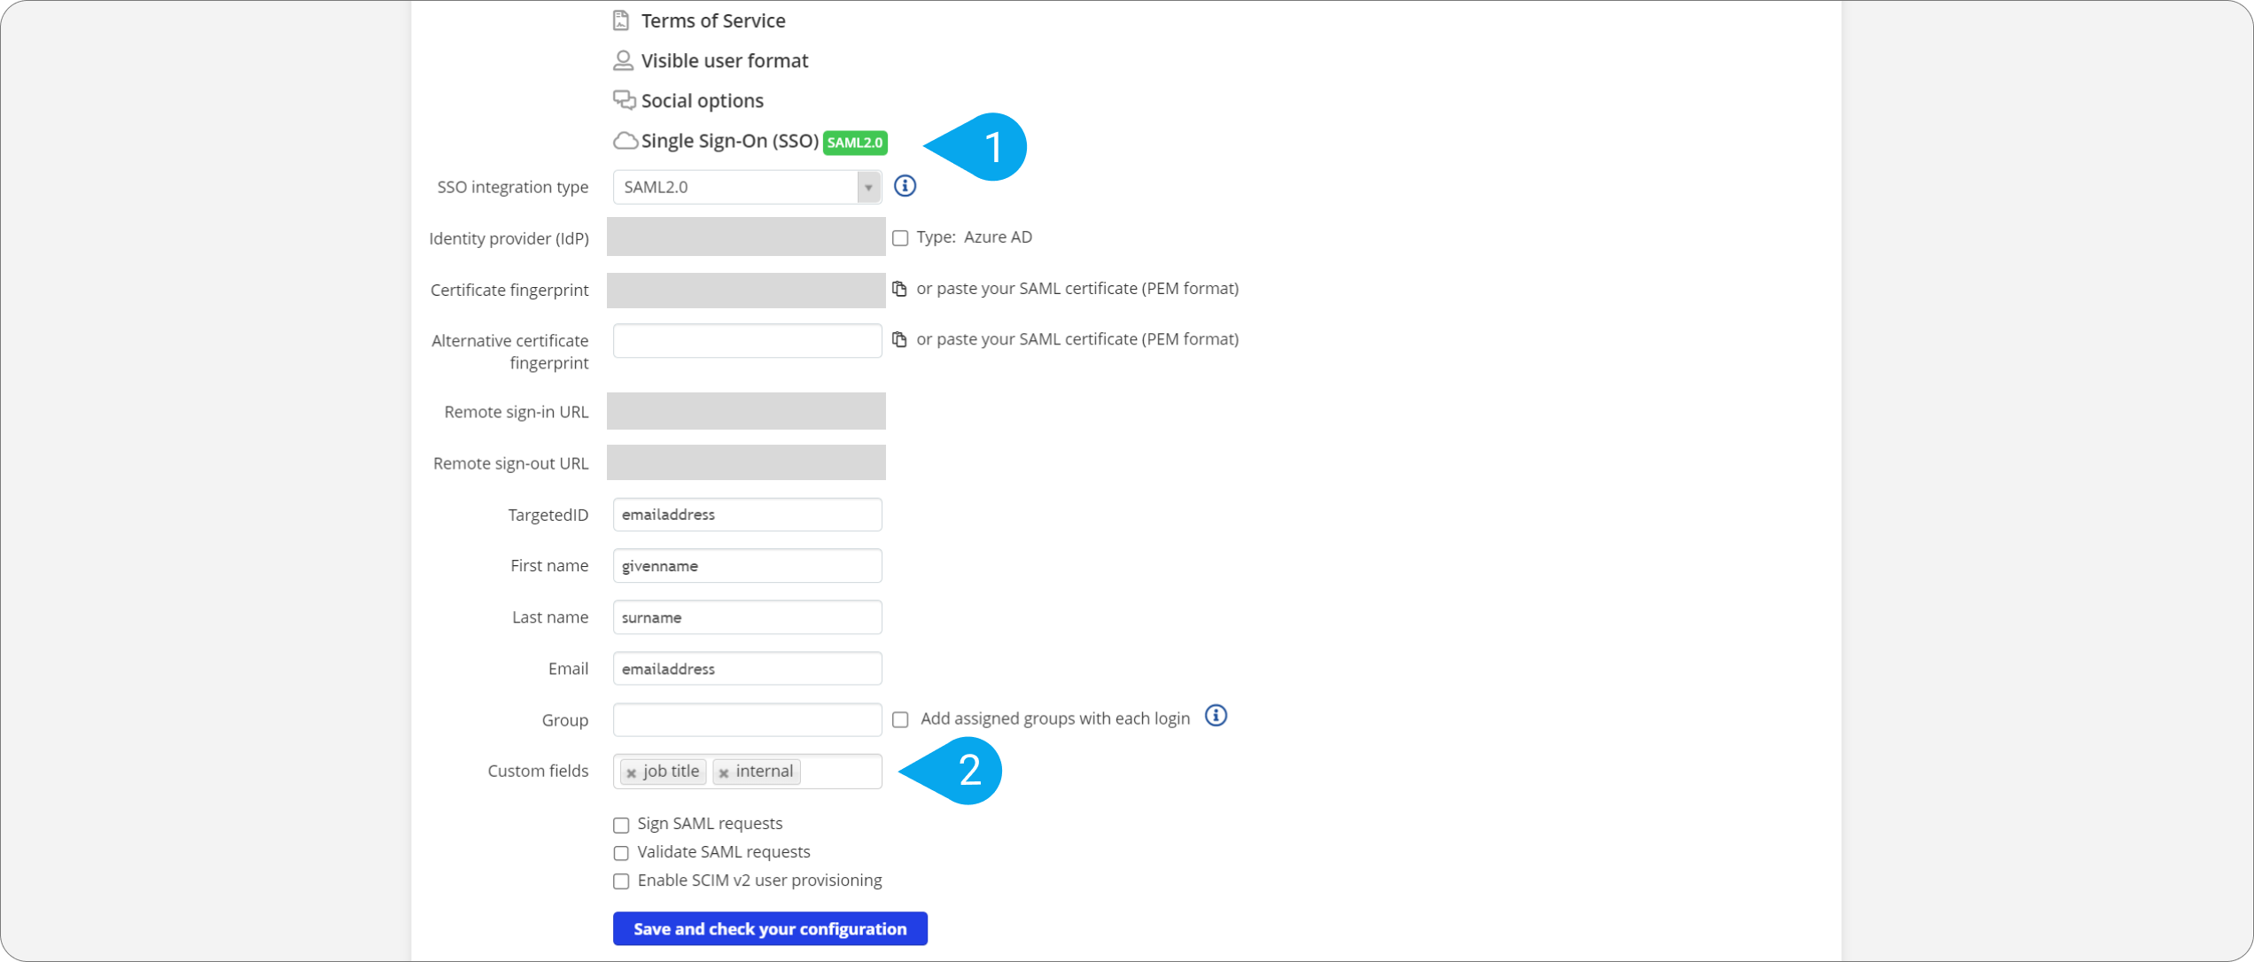Enable Validate SAML requests
Viewport: 2254px width, 962px height.
(x=621, y=853)
